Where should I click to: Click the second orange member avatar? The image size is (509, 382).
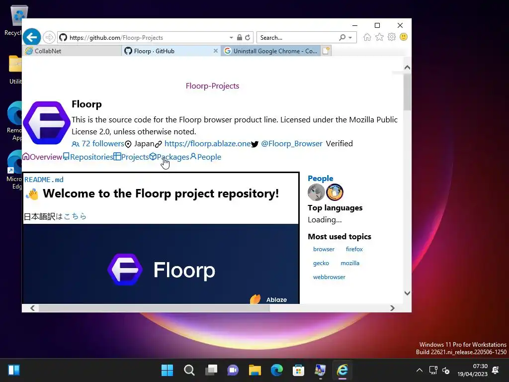click(x=335, y=192)
